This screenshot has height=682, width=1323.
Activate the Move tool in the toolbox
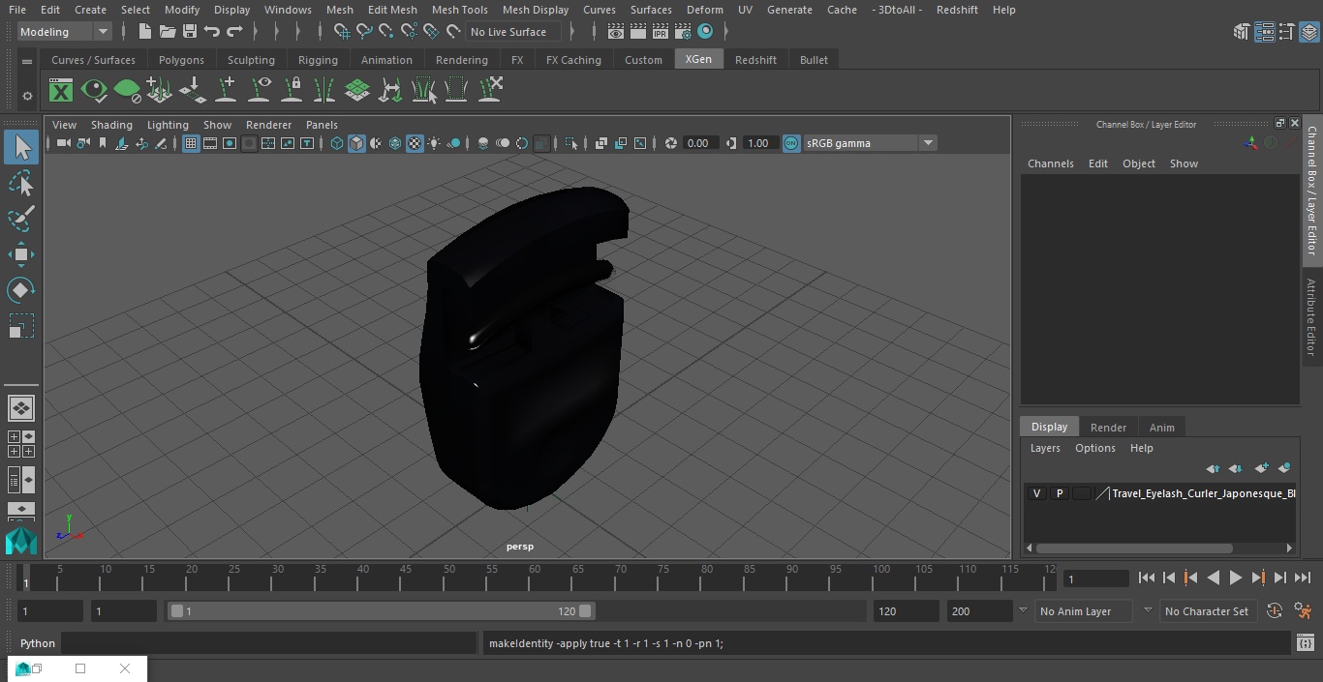pyautogui.click(x=20, y=254)
